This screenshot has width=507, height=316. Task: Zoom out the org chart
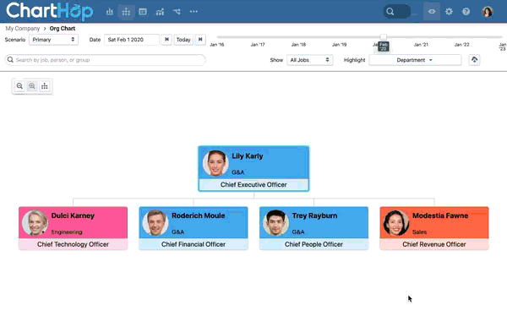(x=19, y=86)
